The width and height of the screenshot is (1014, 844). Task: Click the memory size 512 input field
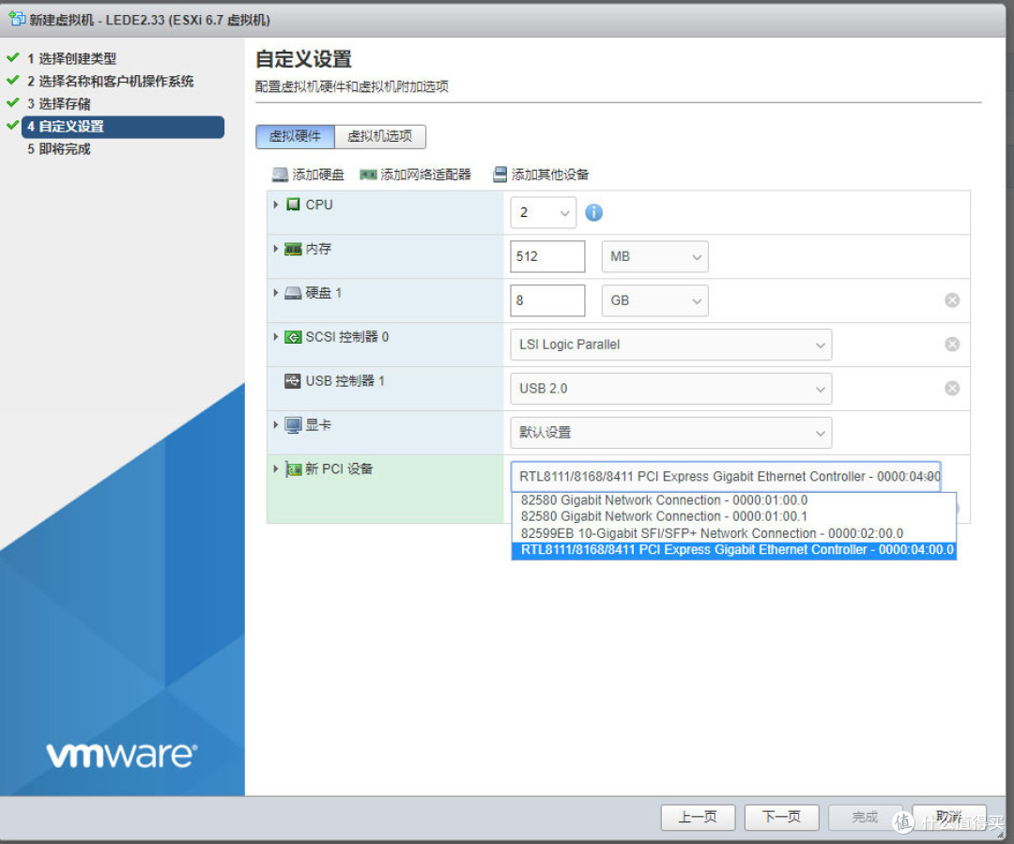pos(546,255)
